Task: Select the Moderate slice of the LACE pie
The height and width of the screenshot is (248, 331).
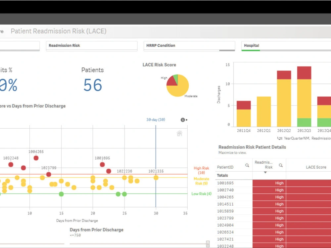Action: pyautogui.click(x=180, y=89)
